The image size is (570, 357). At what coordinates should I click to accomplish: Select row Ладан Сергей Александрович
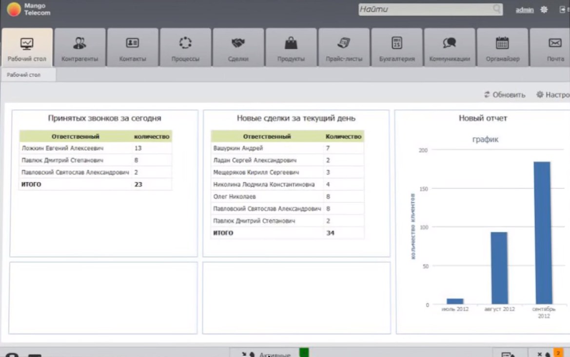coord(288,160)
